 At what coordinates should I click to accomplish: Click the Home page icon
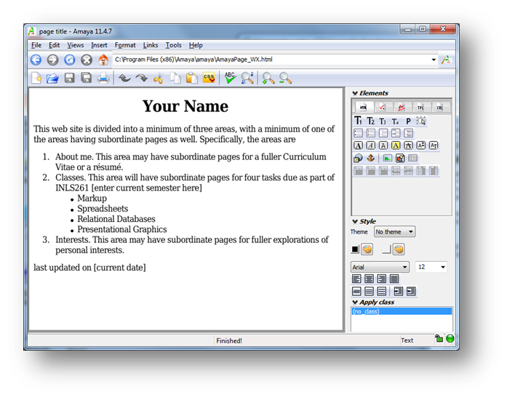(x=103, y=60)
